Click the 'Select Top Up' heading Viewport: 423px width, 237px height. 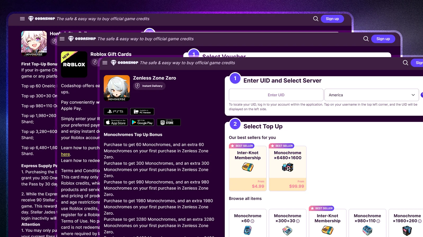point(263,126)
